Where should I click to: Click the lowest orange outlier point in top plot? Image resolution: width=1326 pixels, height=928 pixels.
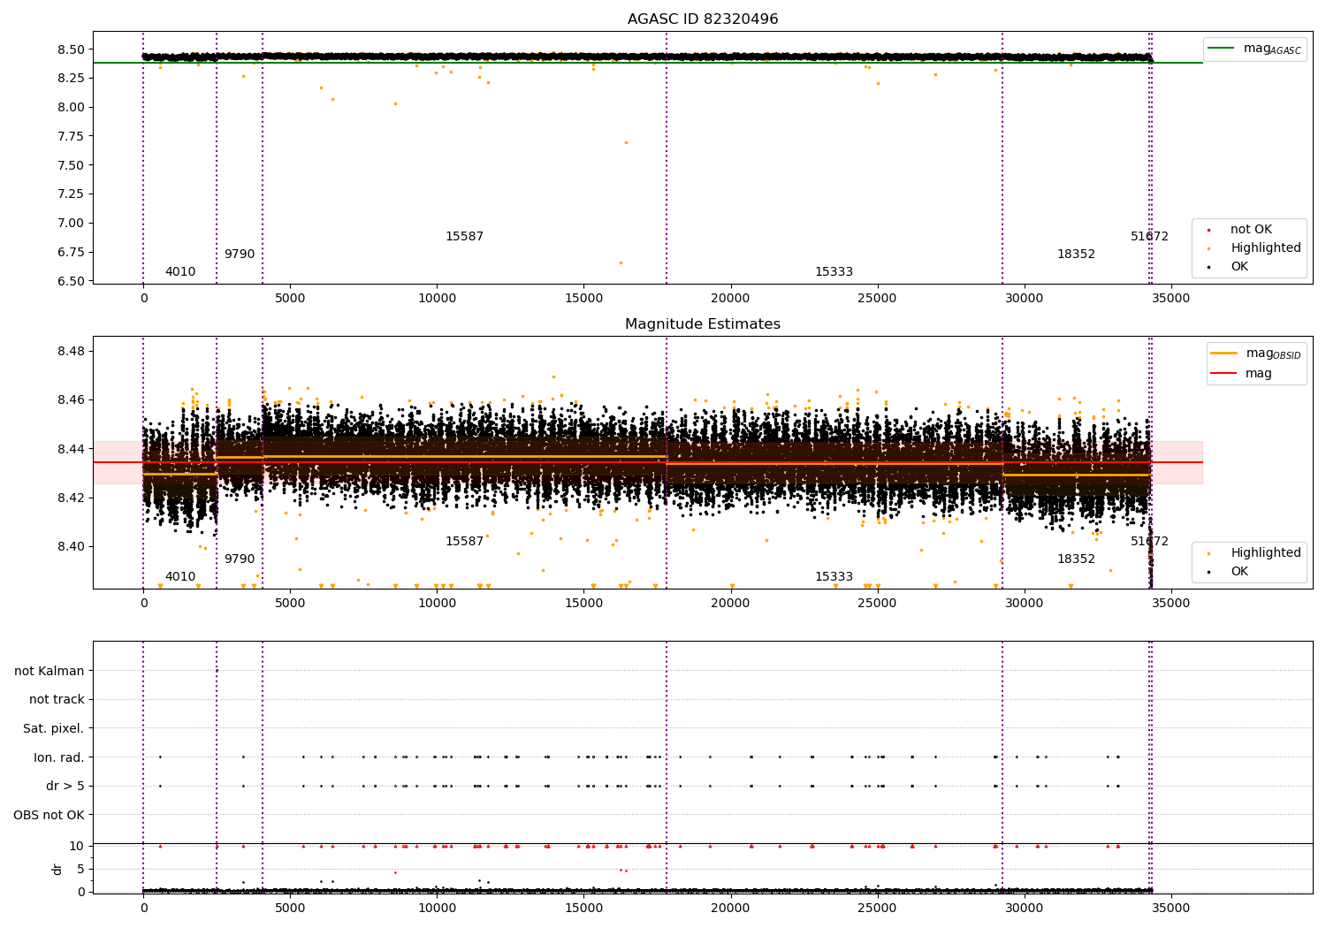coord(621,262)
